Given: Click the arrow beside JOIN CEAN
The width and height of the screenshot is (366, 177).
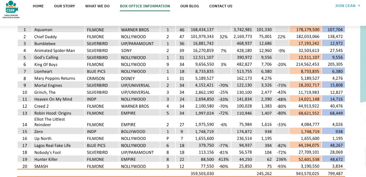Looking at the screenshot, I should coord(359,6).
